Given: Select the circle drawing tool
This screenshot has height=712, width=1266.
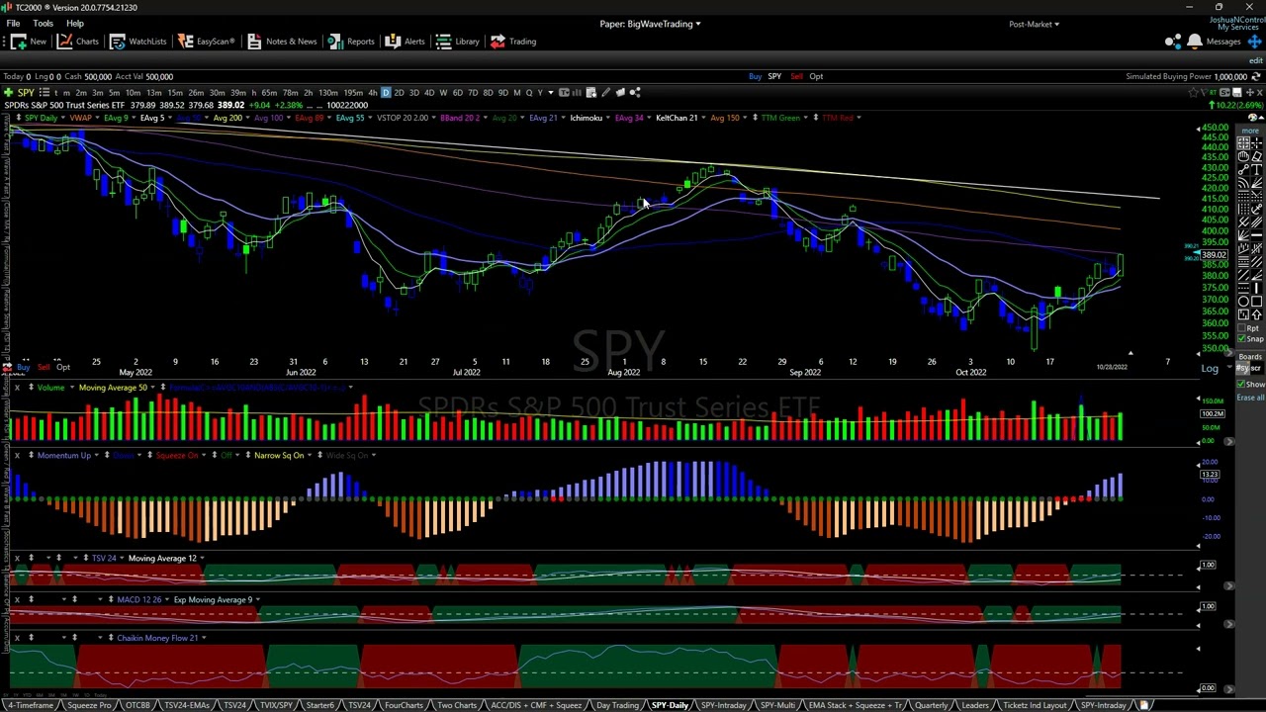Looking at the screenshot, I should [1243, 302].
